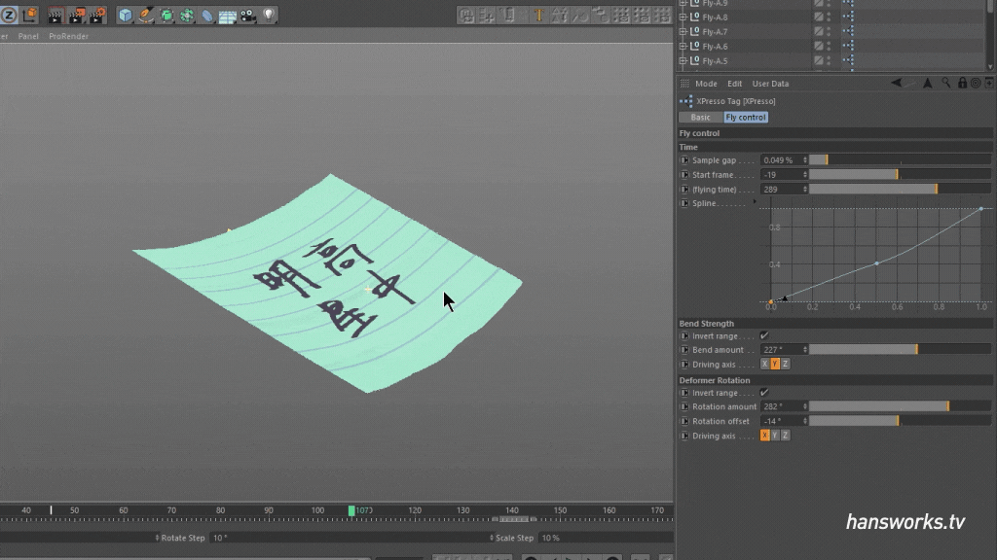Open the Edit Render Settings icon
The width and height of the screenshot is (997, 560).
coord(97,16)
